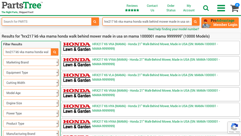Focus the Search for PARTS field
The width and height of the screenshot is (241, 136).
47,21
